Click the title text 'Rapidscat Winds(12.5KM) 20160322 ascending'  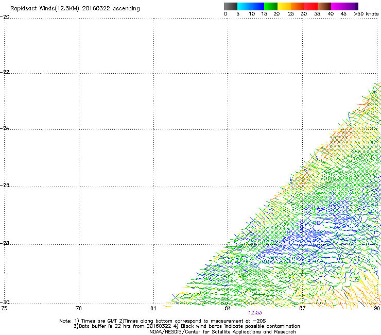point(75,9)
